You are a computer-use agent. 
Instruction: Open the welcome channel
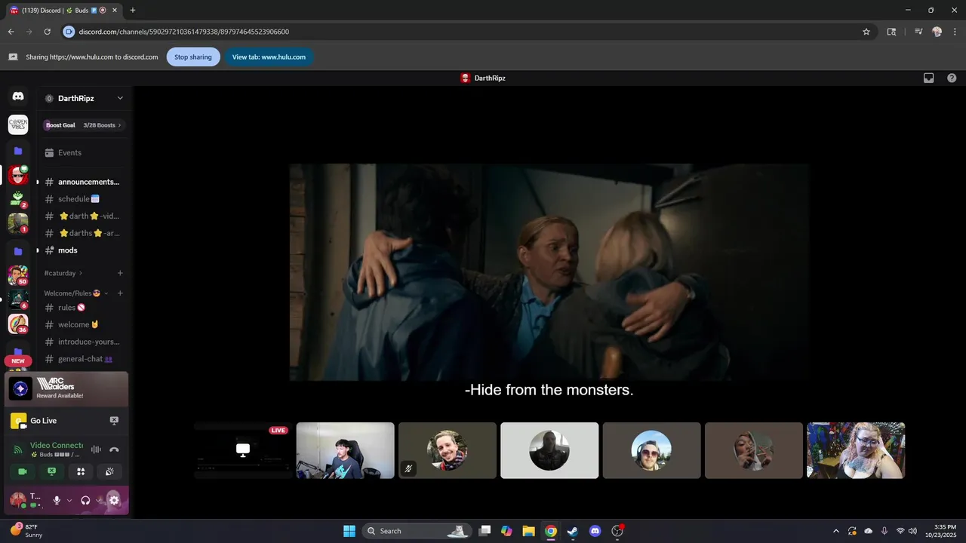pyautogui.click(x=83, y=325)
